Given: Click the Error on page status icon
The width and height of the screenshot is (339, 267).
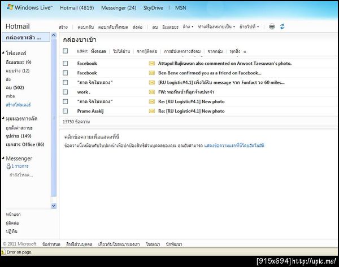Looking at the screenshot, I should (x=3, y=252).
